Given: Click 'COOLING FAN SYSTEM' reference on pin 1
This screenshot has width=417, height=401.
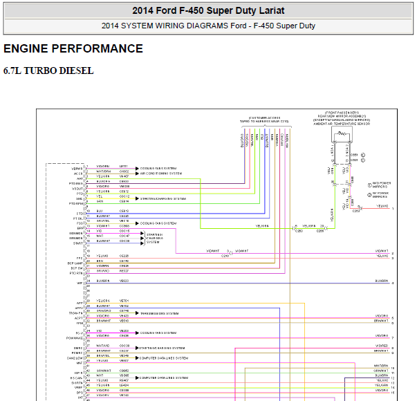Looking at the screenshot, I should 158,169.
